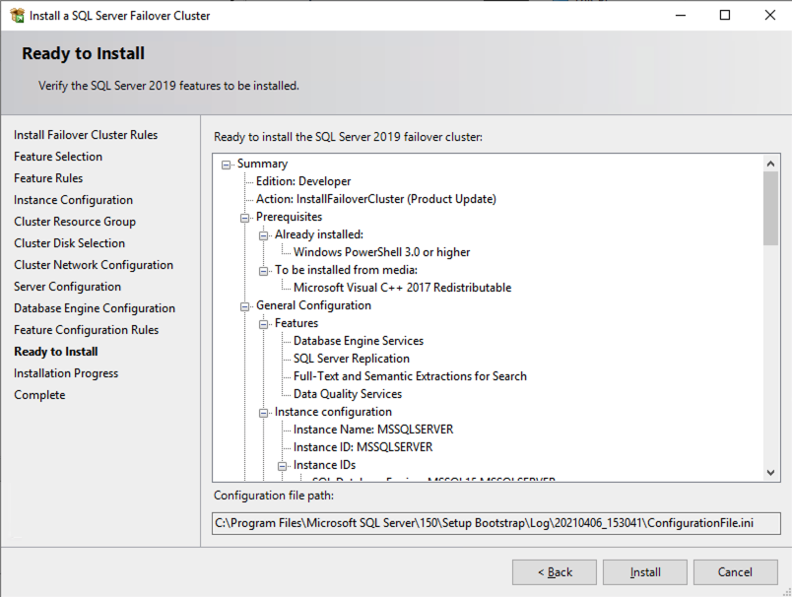This screenshot has height=597, width=792.
Task: Select the Edition: Developer tree item
Action: click(302, 181)
